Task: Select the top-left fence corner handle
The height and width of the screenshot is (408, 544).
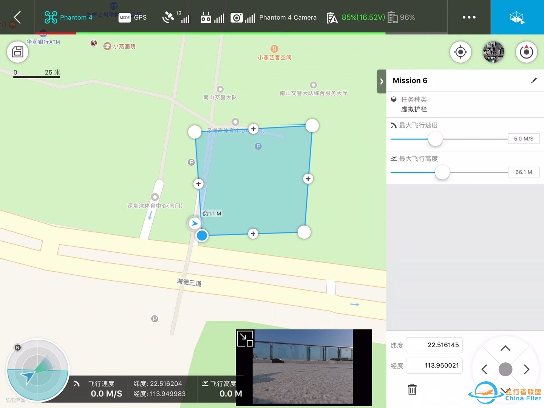Action: coord(195,132)
